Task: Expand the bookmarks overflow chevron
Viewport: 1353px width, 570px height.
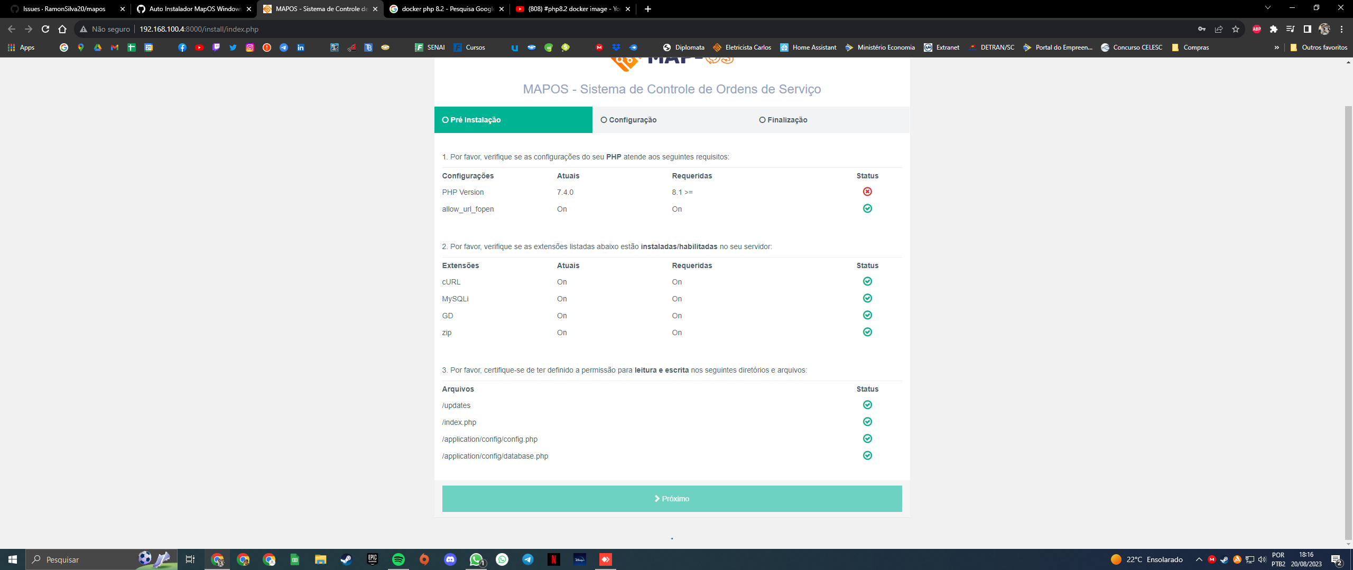Action: (1276, 47)
